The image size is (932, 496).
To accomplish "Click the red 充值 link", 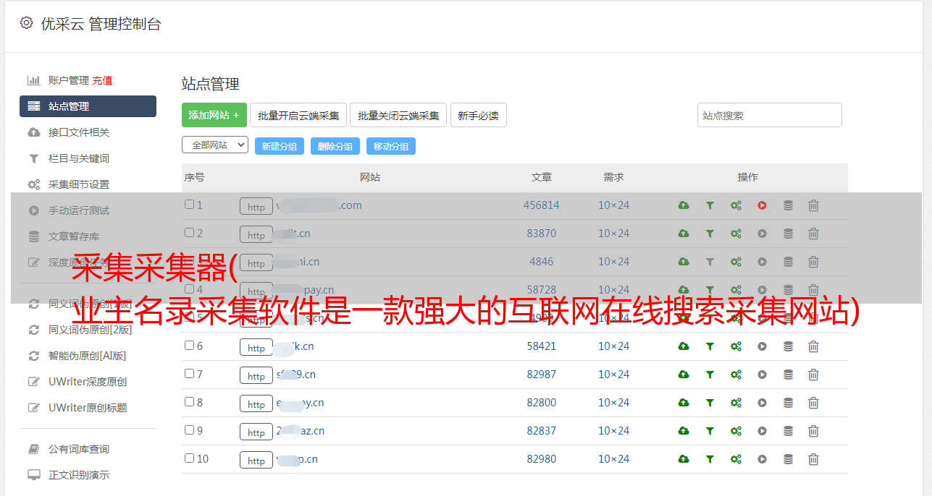I will click(102, 80).
